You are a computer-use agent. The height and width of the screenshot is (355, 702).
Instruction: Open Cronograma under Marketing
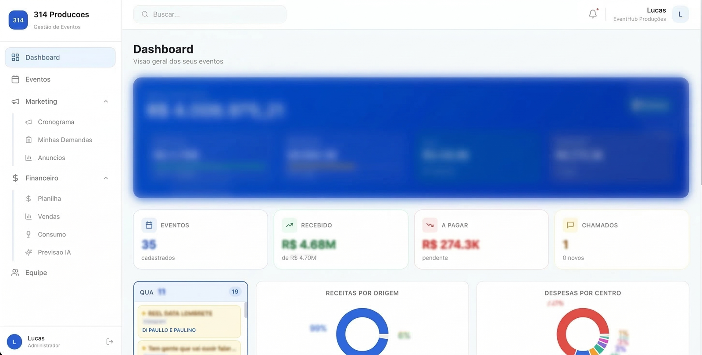click(56, 122)
